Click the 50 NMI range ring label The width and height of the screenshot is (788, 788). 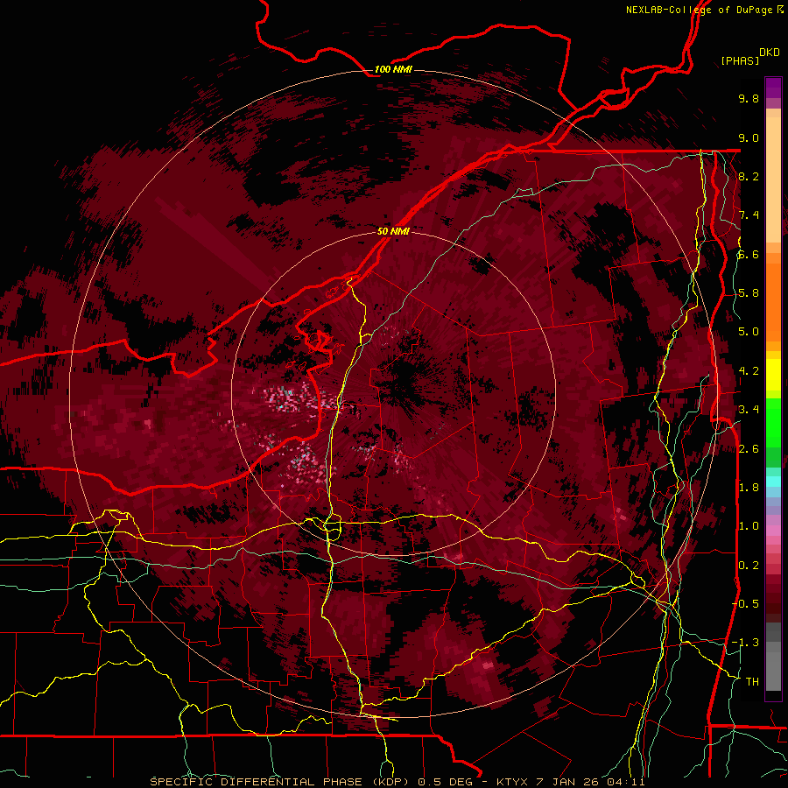[393, 231]
